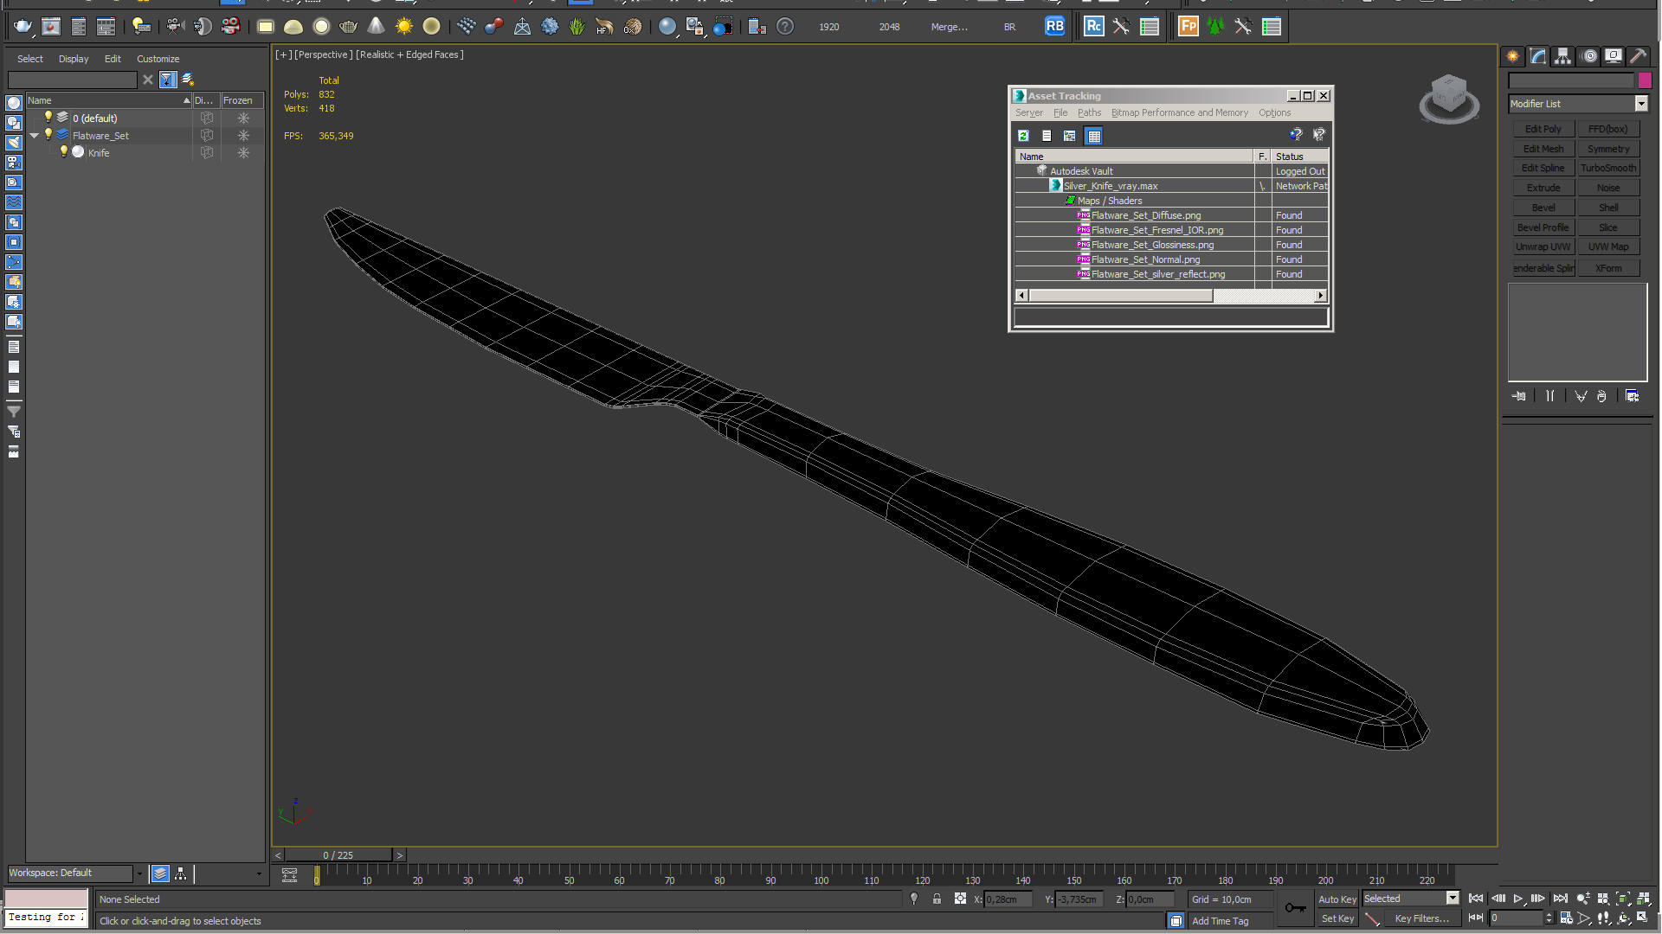Image resolution: width=1662 pixels, height=934 pixels.
Task: Select Flatware_Set_Normal.png in Asset Tracking
Action: coord(1145,259)
